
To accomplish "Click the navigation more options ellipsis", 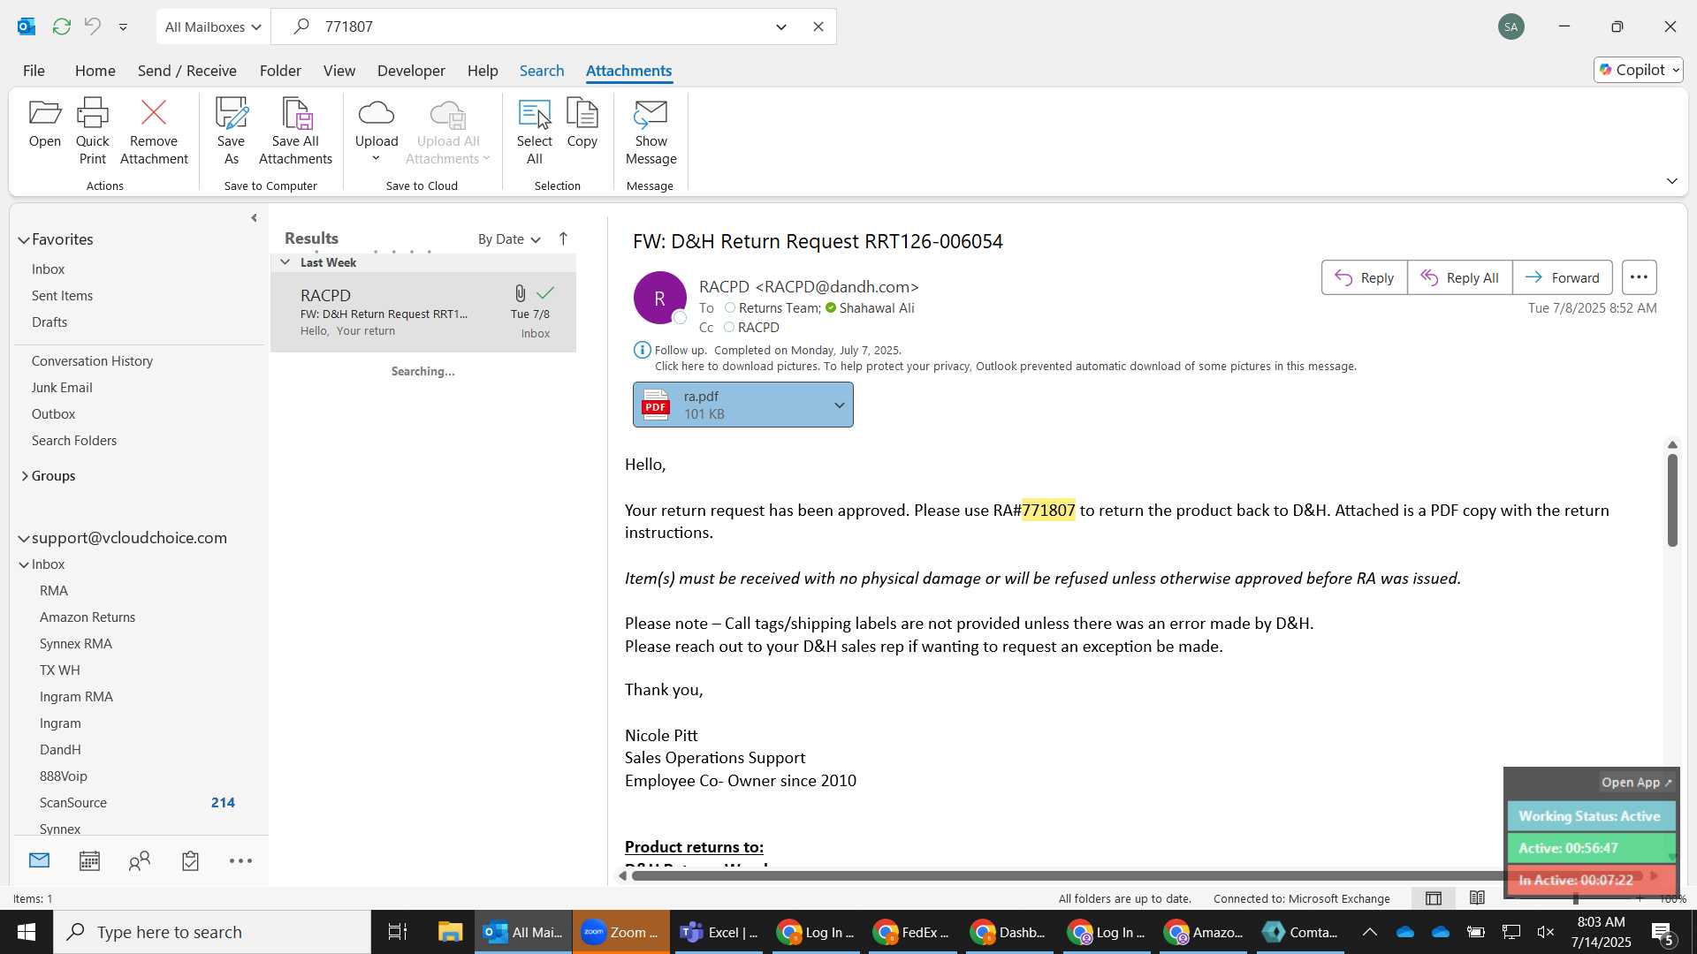I will (240, 860).
